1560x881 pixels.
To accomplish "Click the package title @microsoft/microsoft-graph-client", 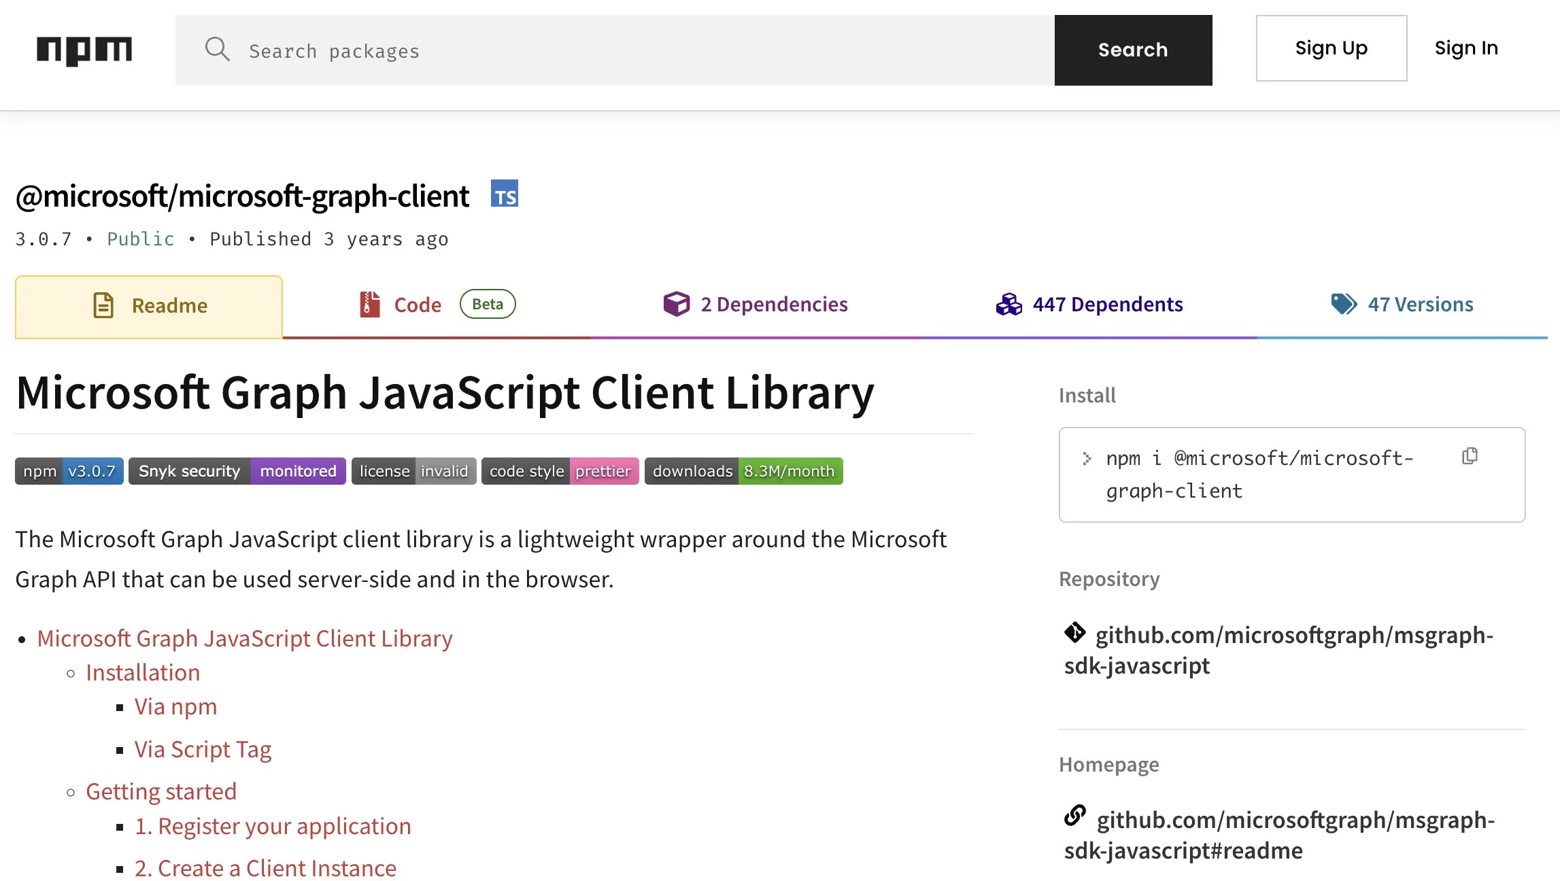I will (x=242, y=196).
